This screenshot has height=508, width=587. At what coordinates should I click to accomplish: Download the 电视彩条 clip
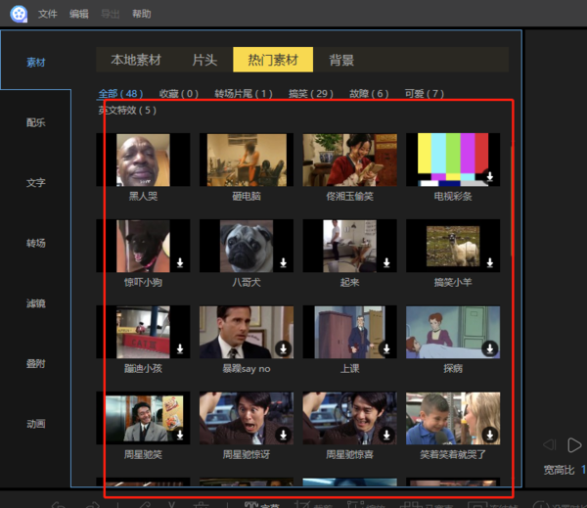[489, 177]
